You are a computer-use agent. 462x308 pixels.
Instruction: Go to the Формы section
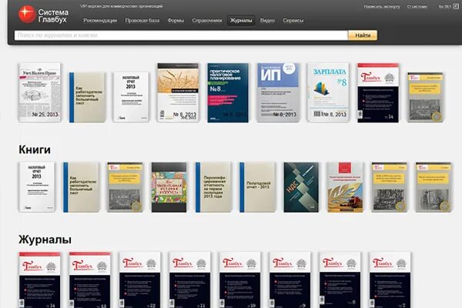click(176, 20)
